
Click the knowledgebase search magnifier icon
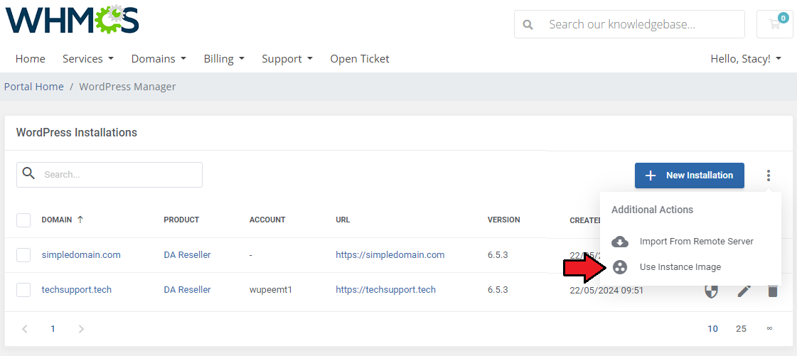tap(528, 24)
